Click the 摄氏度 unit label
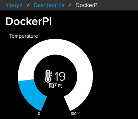This screenshot has height=119, width=138. point(55,85)
